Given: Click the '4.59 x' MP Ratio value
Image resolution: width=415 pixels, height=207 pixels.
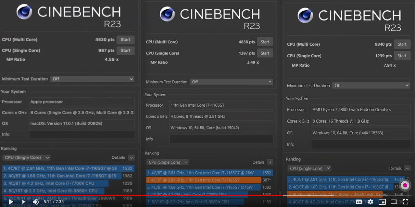Looking at the screenshot, I should pos(111,59).
